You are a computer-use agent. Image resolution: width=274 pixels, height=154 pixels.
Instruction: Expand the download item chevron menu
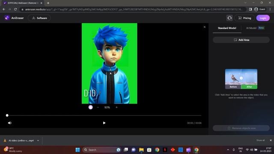(x=38, y=140)
